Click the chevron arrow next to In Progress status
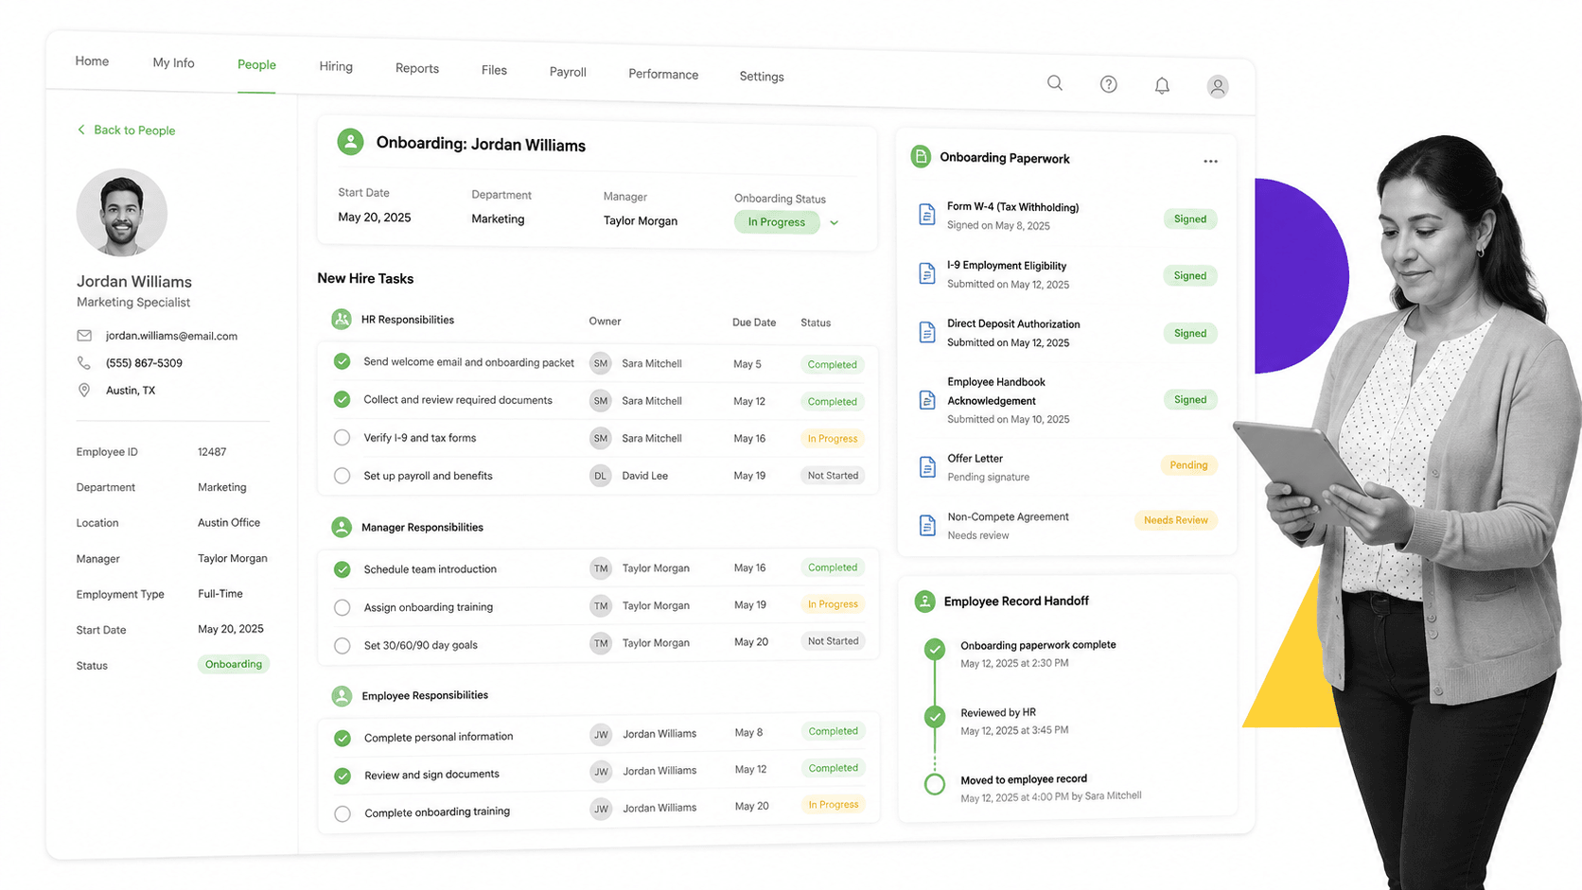 pos(834,223)
